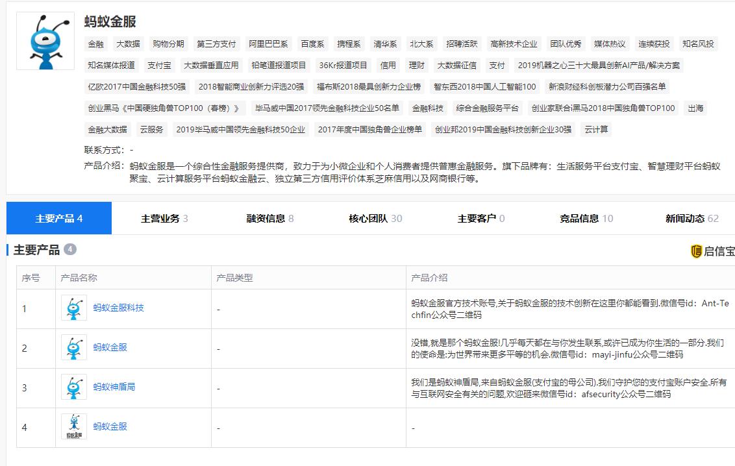The height and width of the screenshot is (466, 735).
Task: Click the 启信宝 shield logo icon
Action: coord(696,251)
